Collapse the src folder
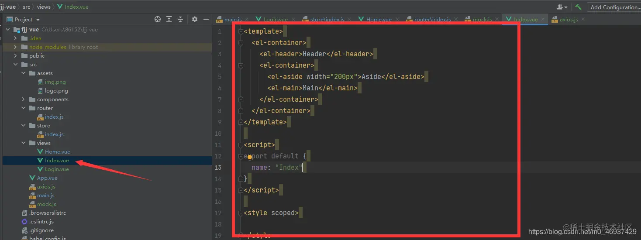 [16, 65]
